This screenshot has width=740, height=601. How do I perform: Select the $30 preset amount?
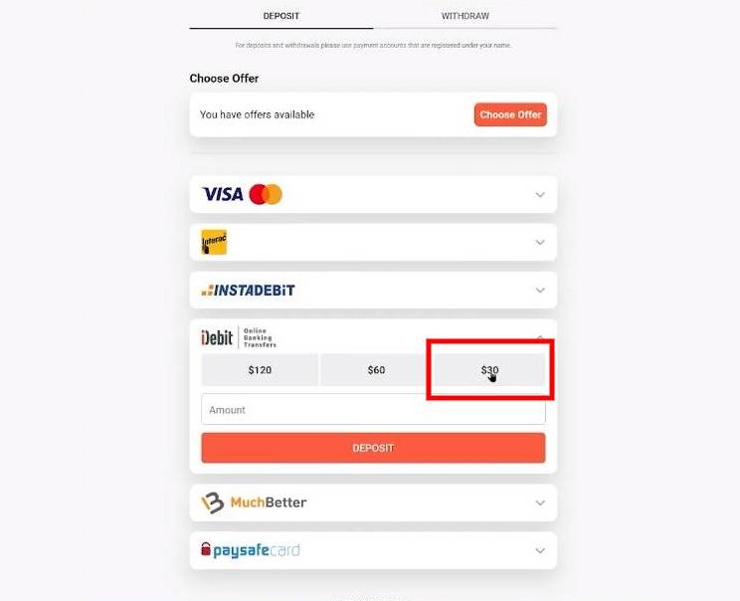489,370
